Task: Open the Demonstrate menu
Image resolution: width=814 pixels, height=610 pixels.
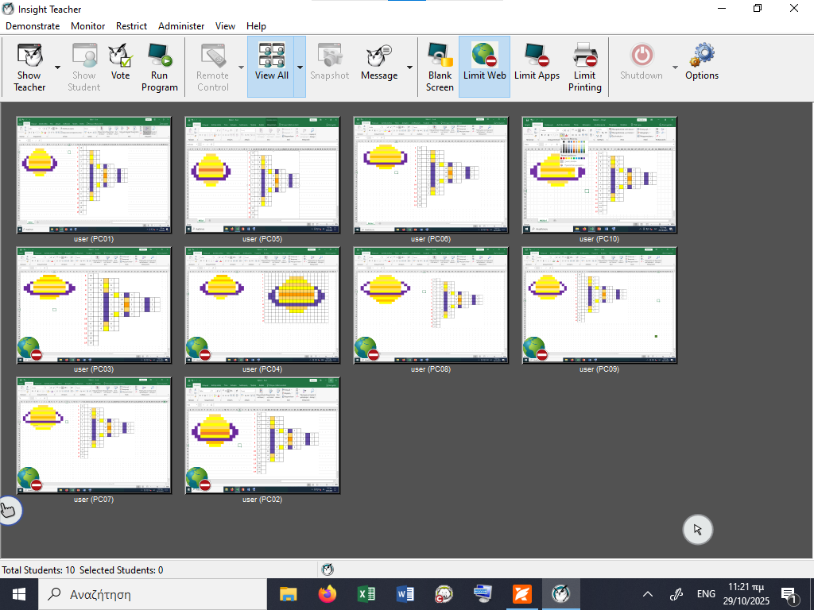Action: click(33, 25)
